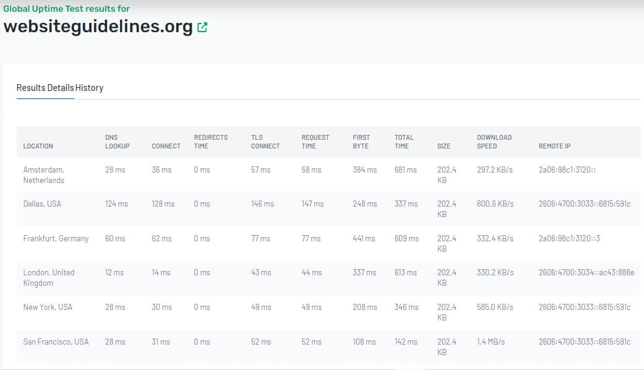The image size is (644, 370).
Task: Open the History tab
Action: (x=89, y=88)
